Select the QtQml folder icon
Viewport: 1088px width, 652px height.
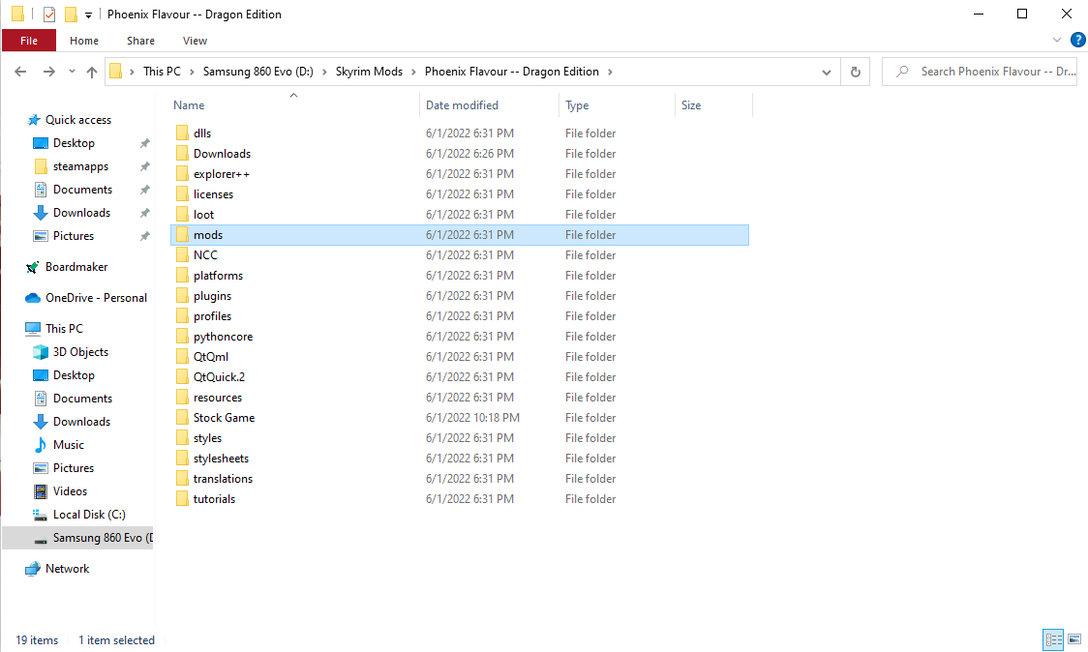182,357
